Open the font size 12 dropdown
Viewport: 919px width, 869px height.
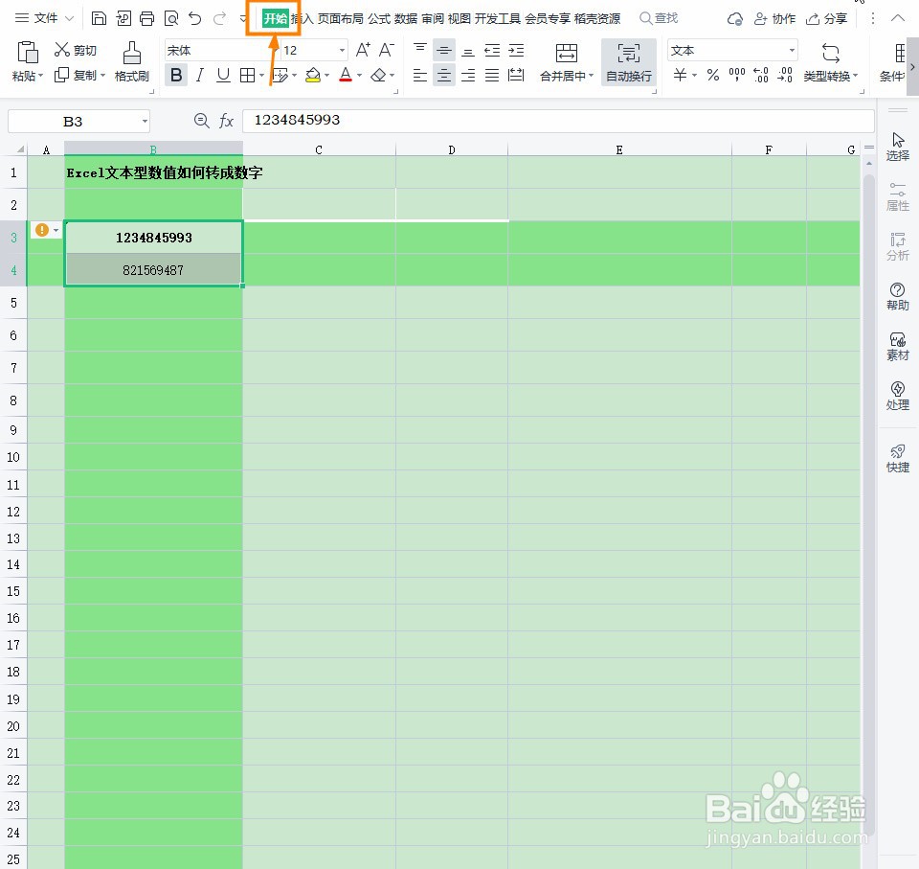(343, 51)
